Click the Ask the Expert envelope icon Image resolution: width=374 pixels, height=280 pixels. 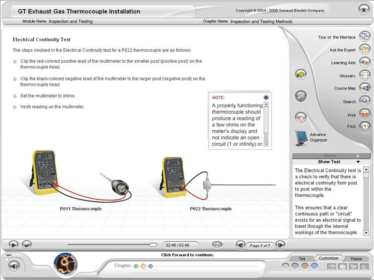click(365, 50)
